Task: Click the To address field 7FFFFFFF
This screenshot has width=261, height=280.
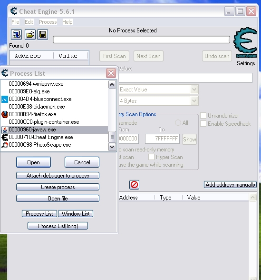Action: [162, 139]
